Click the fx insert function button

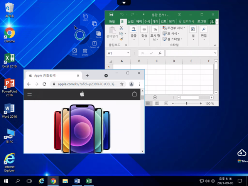(160, 53)
